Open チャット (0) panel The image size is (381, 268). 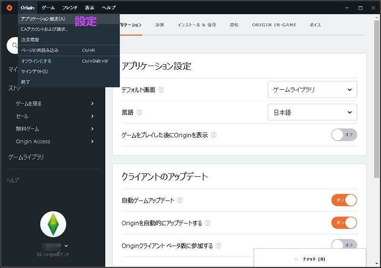[x=310, y=258]
